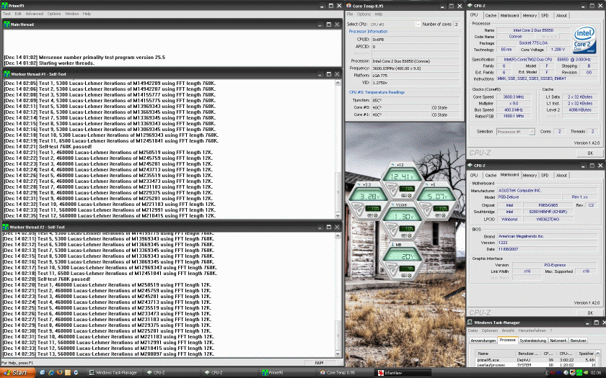This screenshot has width=606, height=378.
Task: Click the +12V probe settings round icon
Action: click(410, 196)
